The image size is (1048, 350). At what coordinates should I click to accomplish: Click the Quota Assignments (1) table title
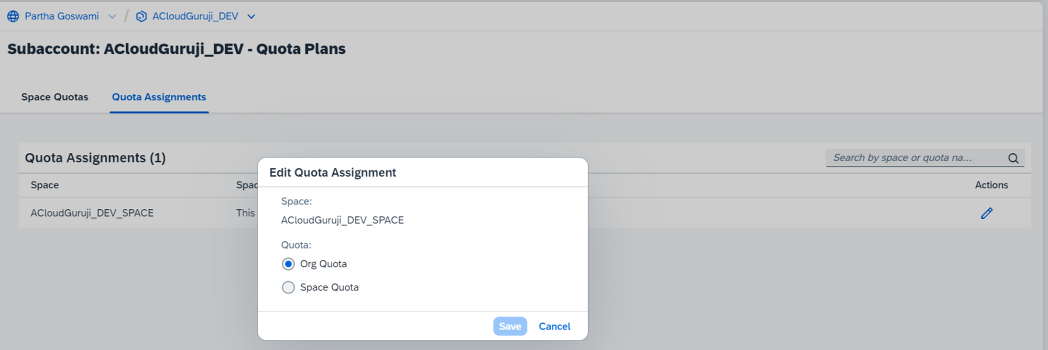[x=95, y=157]
